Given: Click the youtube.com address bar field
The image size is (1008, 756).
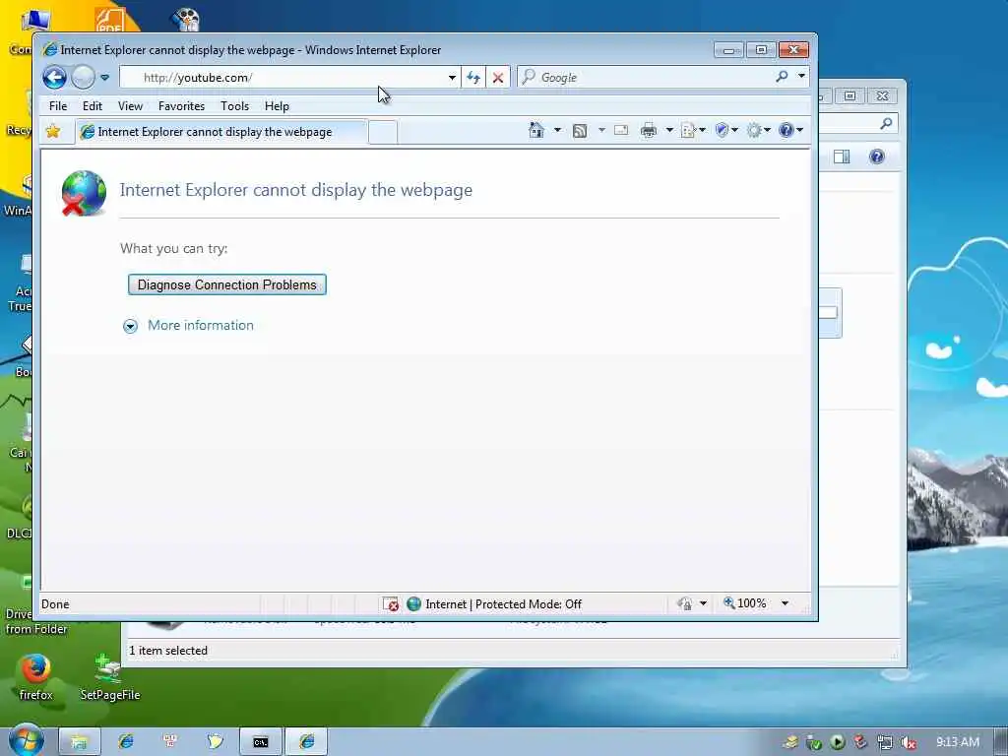Looking at the screenshot, I should [283, 78].
